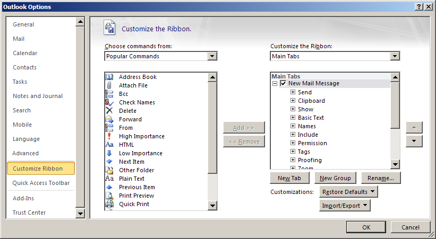Viewport: 436px width, 239px height.
Task: Click the New Tab button
Action: pyautogui.click(x=289, y=178)
